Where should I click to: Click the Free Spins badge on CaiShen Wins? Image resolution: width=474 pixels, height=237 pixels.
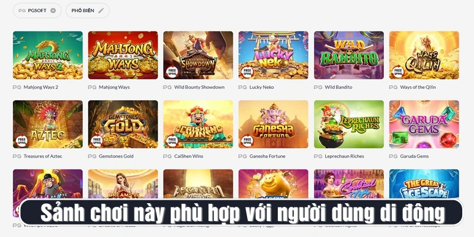point(172,141)
